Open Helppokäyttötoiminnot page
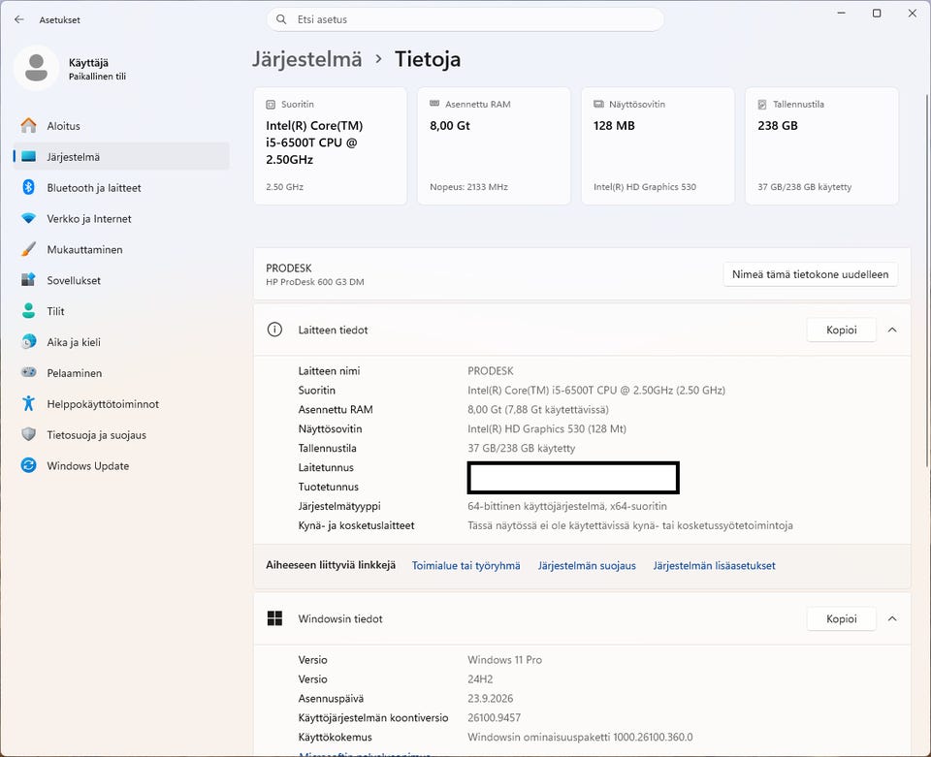 (x=121, y=403)
